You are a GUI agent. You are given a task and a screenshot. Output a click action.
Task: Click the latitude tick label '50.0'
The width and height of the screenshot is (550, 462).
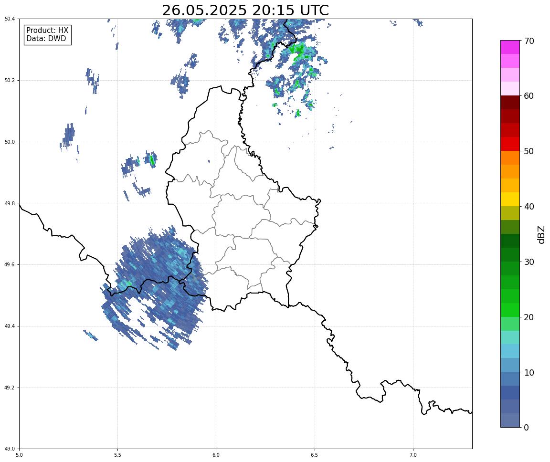coord(10,142)
